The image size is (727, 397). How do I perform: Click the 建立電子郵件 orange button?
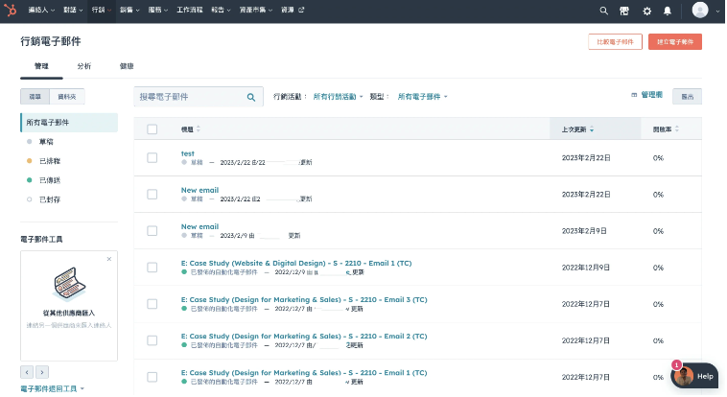pos(675,42)
